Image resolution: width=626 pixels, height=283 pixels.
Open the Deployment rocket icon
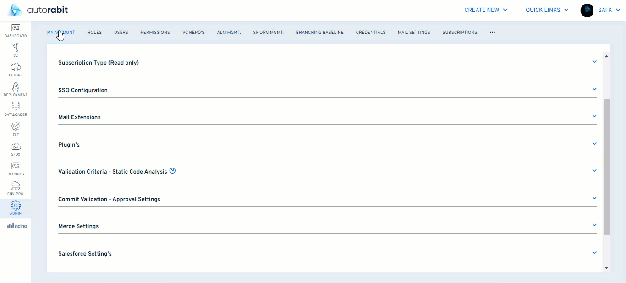tap(16, 87)
